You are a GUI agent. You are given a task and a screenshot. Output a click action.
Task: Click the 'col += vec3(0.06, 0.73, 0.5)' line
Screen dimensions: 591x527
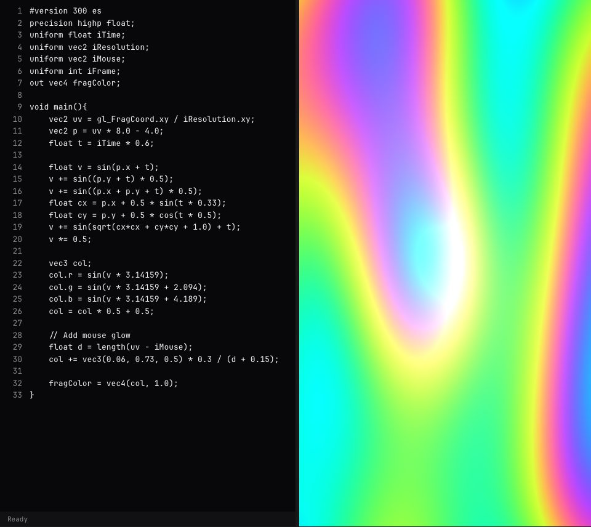pos(164,360)
